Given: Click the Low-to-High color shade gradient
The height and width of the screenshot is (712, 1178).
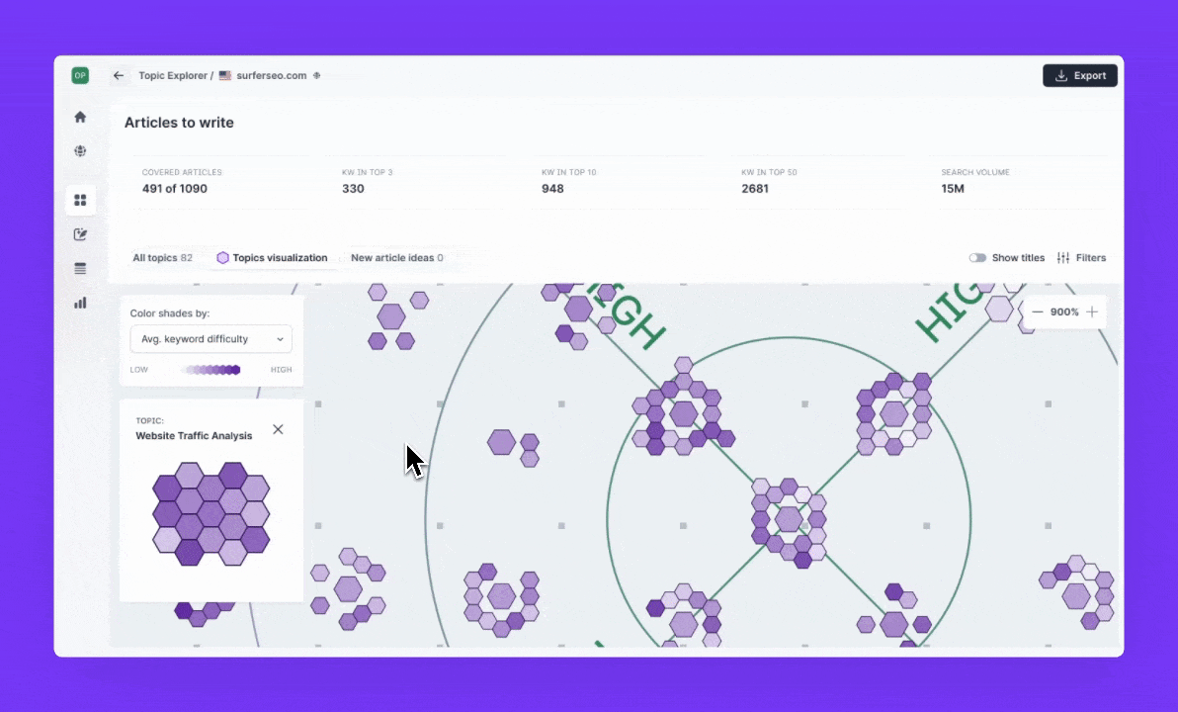Looking at the screenshot, I should click(x=210, y=369).
